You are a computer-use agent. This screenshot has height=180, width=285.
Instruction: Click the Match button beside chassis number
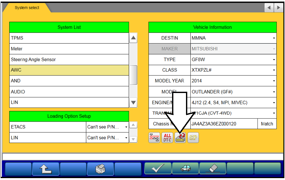[x=267, y=124]
